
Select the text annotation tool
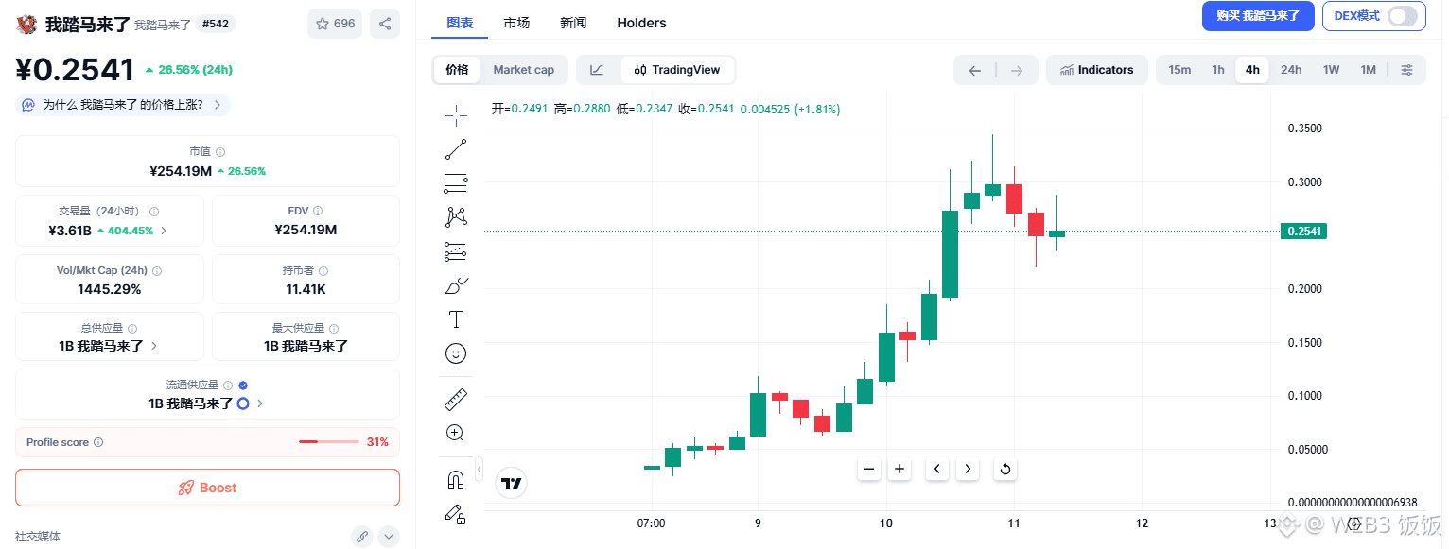pos(456,319)
